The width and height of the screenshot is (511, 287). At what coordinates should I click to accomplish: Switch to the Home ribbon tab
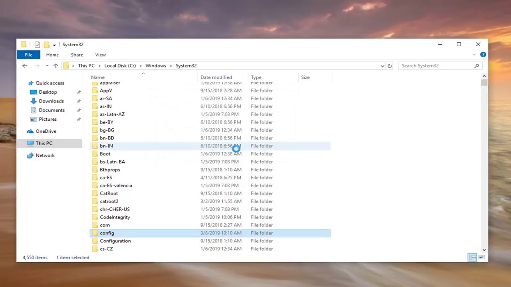[x=52, y=55]
